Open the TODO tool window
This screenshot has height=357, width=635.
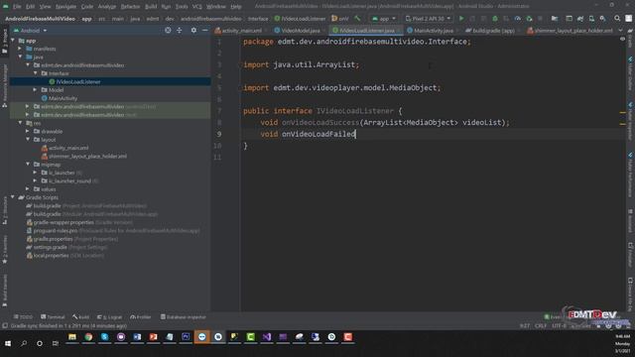pos(23,317)
